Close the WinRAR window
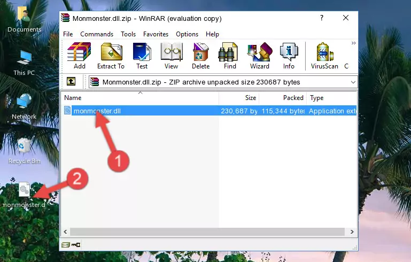 (346, 18)
